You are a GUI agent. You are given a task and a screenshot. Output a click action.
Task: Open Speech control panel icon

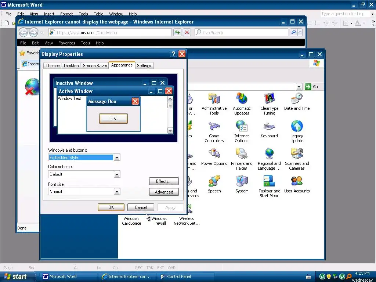pos(214,184)
